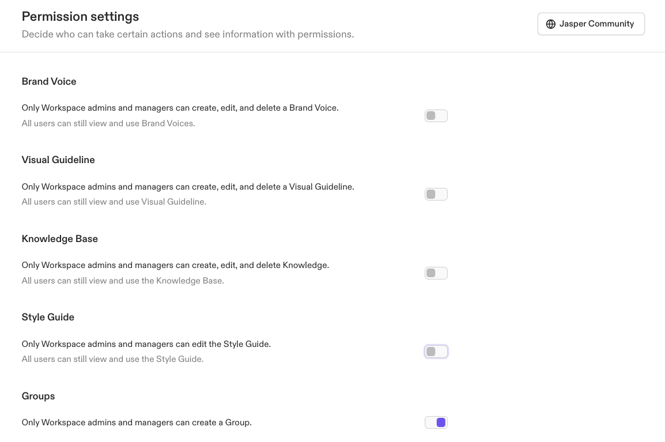Switch on the Knowledge Base restriction toggle
665x442 pixels.
click(x=436, y=273)
